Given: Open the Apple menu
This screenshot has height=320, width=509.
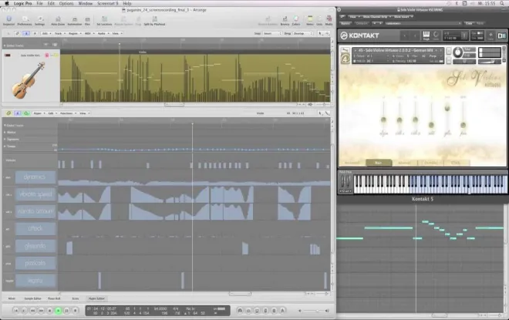Looking at the screenshot, I should click(7, 4).
